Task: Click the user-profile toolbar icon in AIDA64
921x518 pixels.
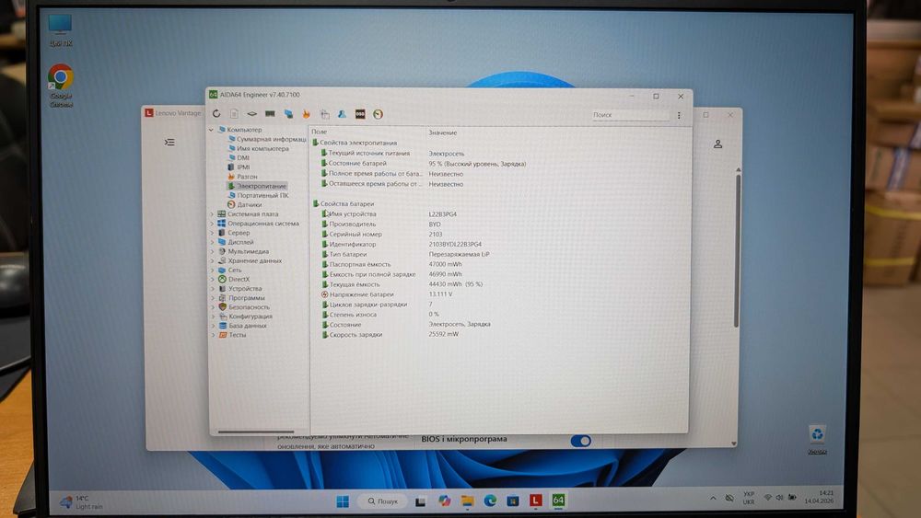Action: [x=342, y=114]
